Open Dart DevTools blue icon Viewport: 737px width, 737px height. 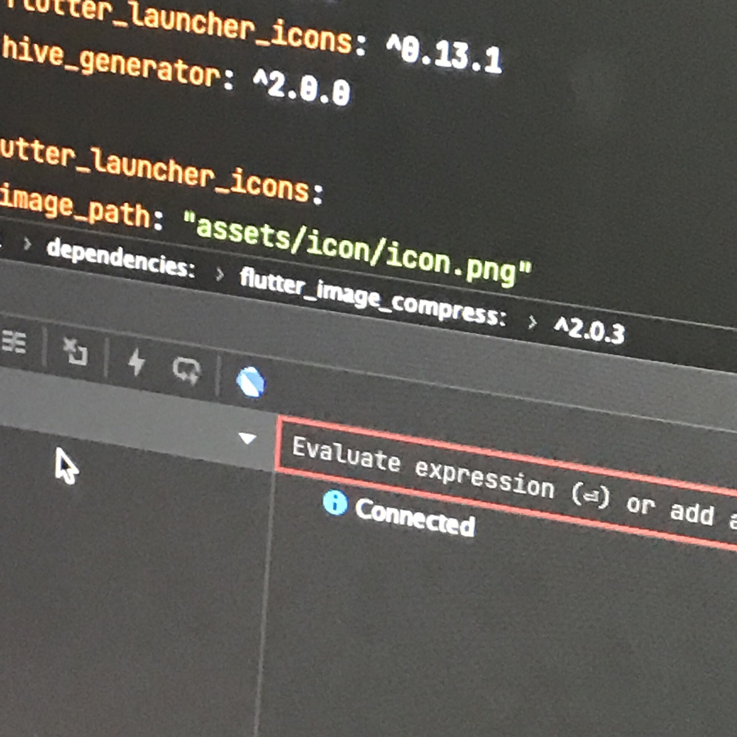[x=250, y=382]
